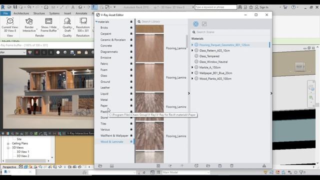Open the Architecture ribbon tab
320x180 pixels.
click(x=21, y=13)
